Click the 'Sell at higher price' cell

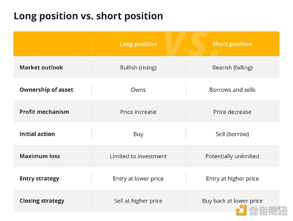(138, 201)
